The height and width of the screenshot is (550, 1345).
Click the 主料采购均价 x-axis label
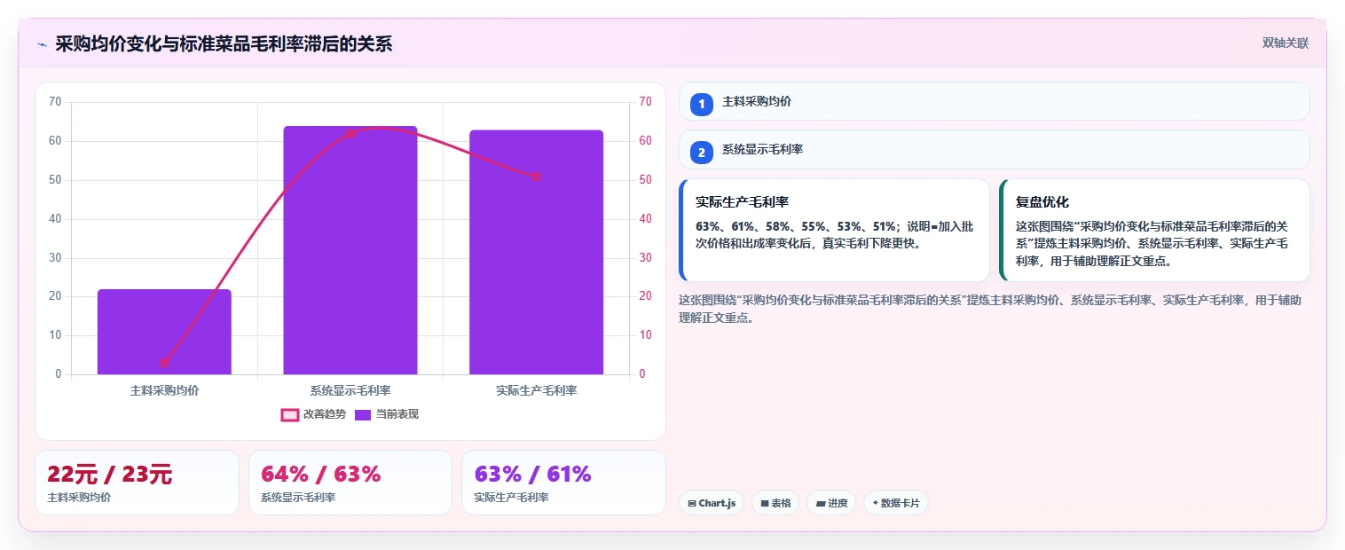click(164, 390)
